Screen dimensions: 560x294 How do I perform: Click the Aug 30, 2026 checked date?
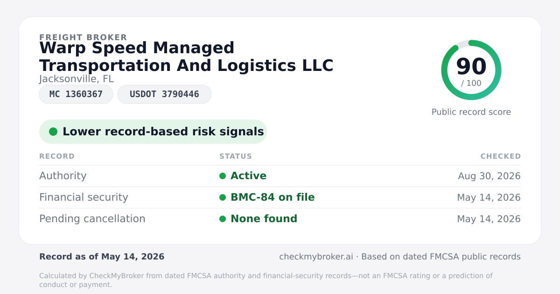tap(489, 176)
